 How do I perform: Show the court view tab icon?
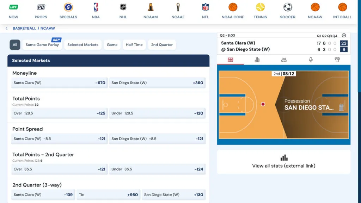tap(230, 60)
